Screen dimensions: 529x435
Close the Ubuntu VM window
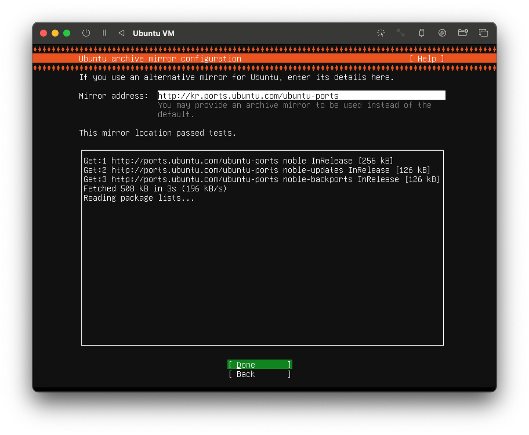43,33
